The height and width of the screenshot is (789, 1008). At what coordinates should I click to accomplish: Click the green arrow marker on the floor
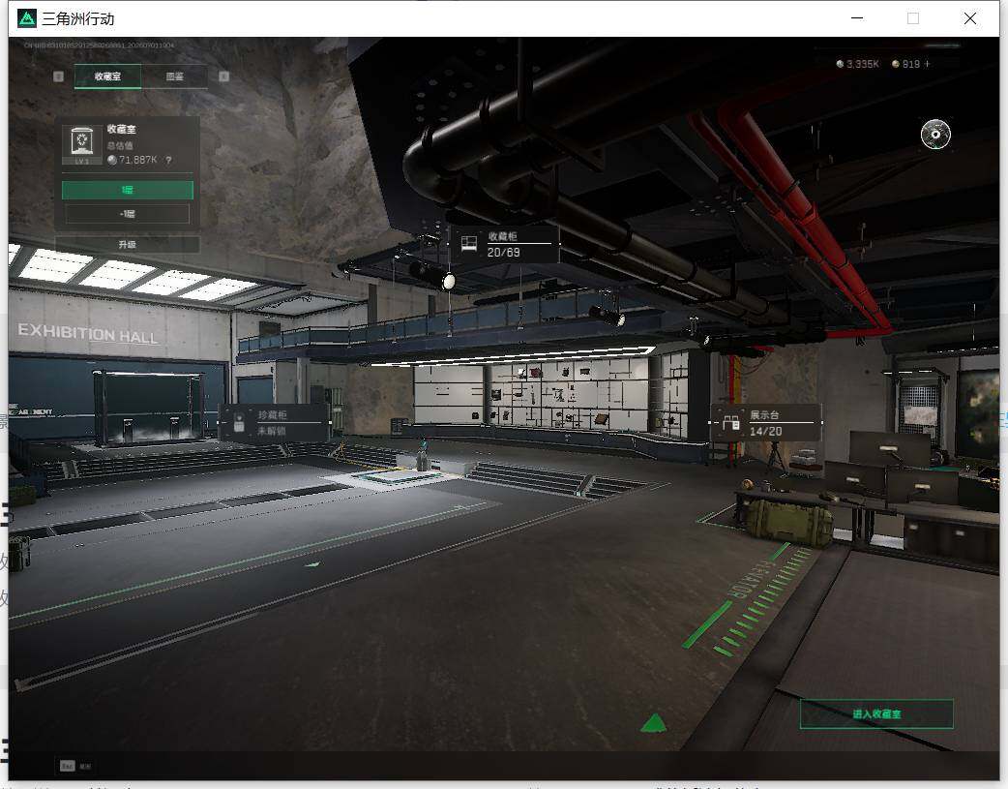pos(654,723)
